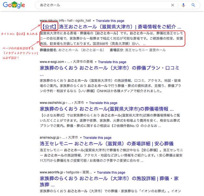The width and height of the screenshot is (204, 196).
Task: Open dropdown arrow next to e-sogi.com URL
Action: (x=96, y=62)
